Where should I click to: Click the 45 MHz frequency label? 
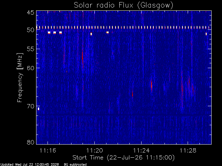tap(31, 13)
